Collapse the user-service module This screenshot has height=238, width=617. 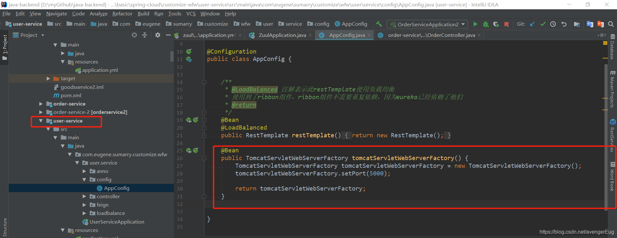point(41,121)
